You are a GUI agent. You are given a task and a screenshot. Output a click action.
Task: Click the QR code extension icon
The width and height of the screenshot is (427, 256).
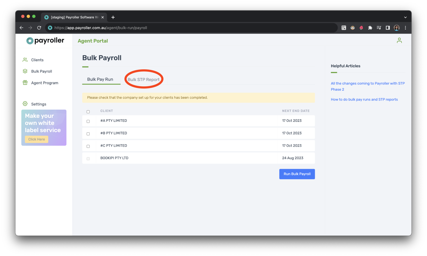pyautogui.click(x=344, y=28)
